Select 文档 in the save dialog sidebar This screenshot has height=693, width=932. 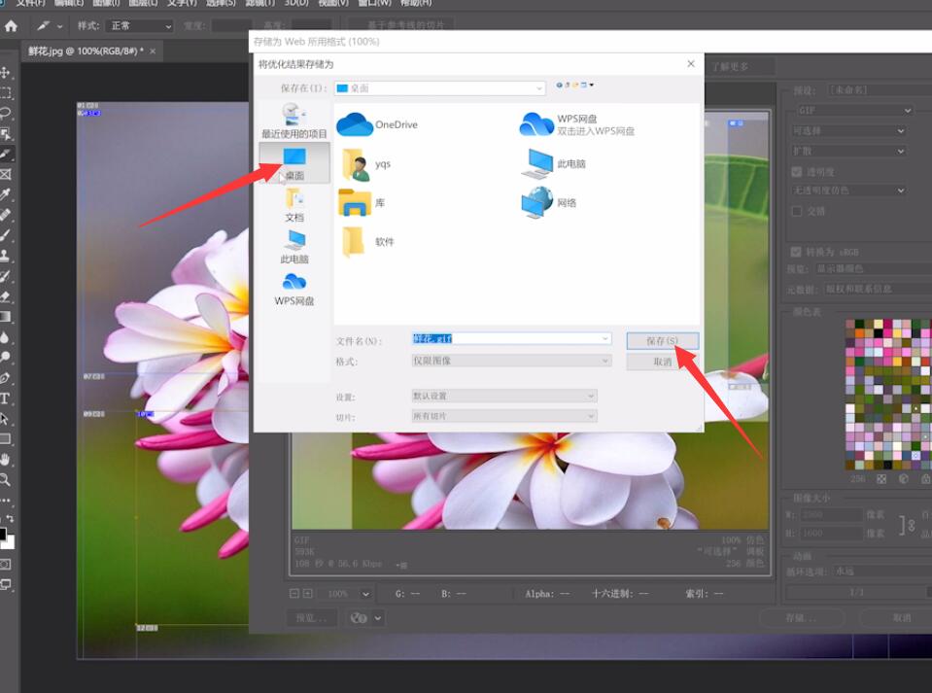click(x=294, y=205)
